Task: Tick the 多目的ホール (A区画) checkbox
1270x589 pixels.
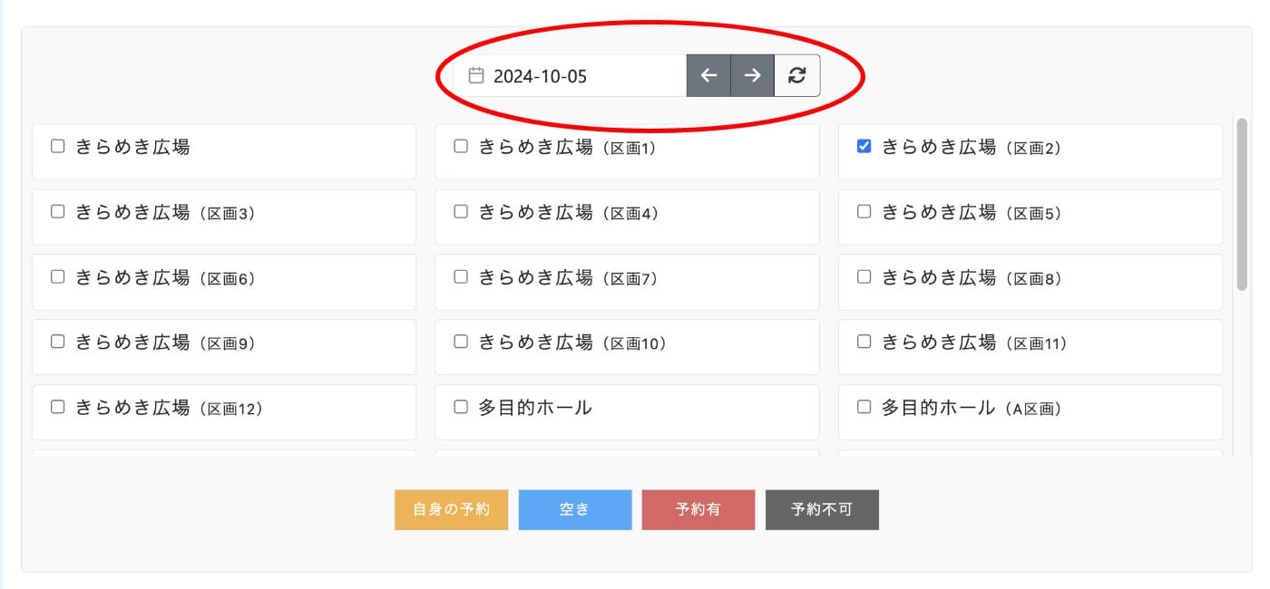Action: pyautogui.click(x=865, y=408)
